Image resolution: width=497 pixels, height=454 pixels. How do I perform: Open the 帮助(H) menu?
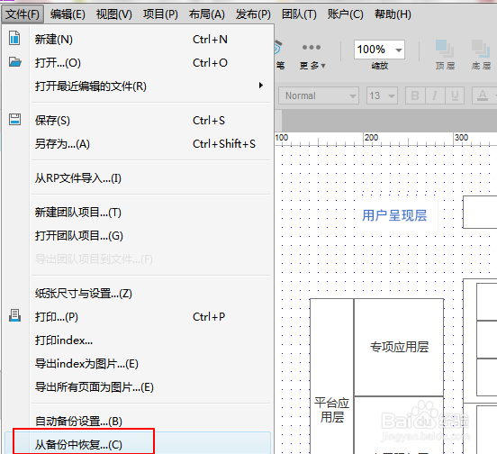pos(393,14)
